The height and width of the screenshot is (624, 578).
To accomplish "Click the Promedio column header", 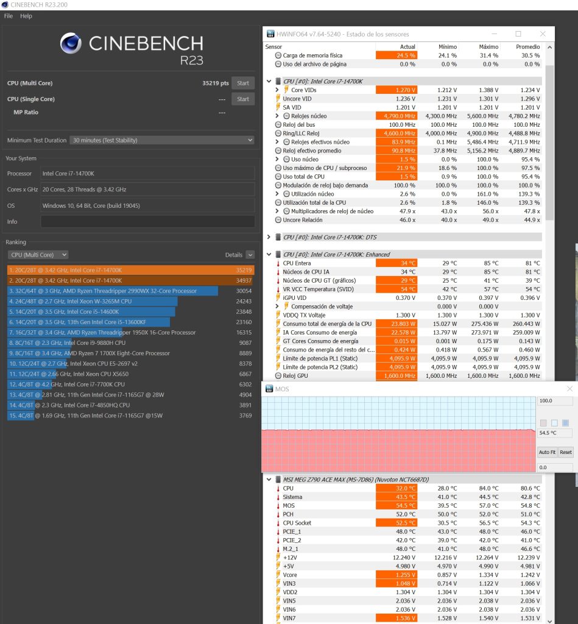I will (x=527, y=46).
